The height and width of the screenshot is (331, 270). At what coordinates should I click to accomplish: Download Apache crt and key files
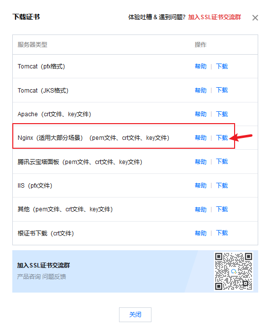point(222,114)
